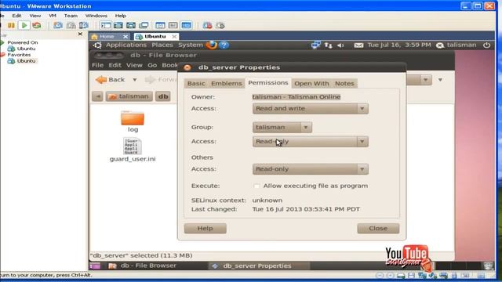
Task: Click the Help button in Properties dialog
Action: pos(206,228)
